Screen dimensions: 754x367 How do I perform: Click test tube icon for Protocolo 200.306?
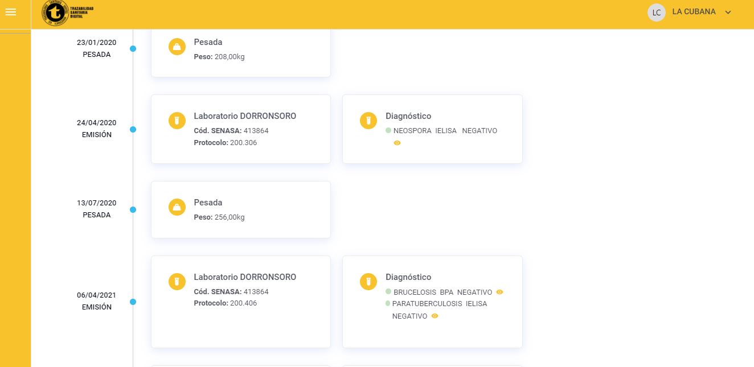click(177, 121)
